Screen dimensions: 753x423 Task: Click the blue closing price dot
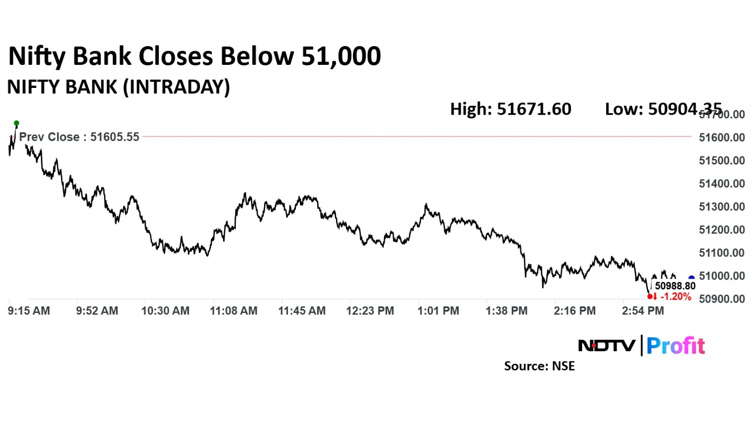pos(691,278)
